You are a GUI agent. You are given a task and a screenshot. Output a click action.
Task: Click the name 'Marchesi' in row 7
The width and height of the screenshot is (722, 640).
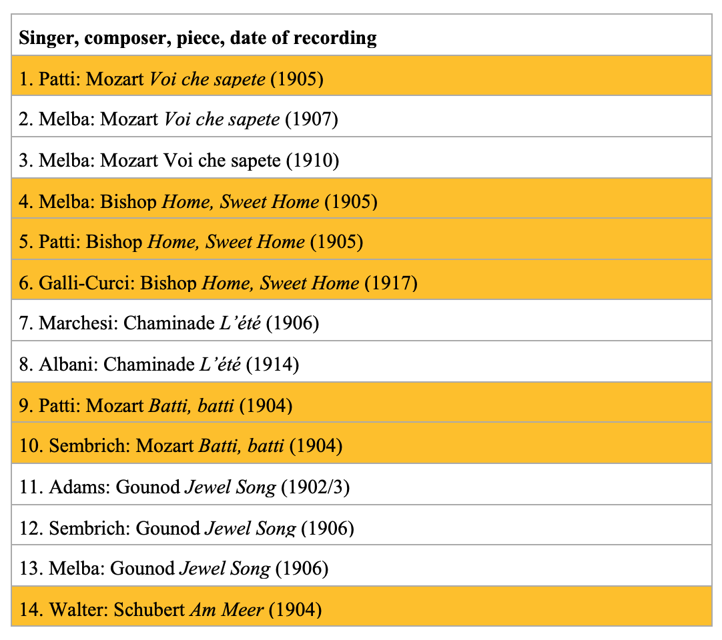click(79, 323)
